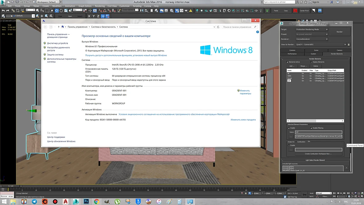Click the yellow warning triangle icon
364x205 pixels.
click(191, 10)
